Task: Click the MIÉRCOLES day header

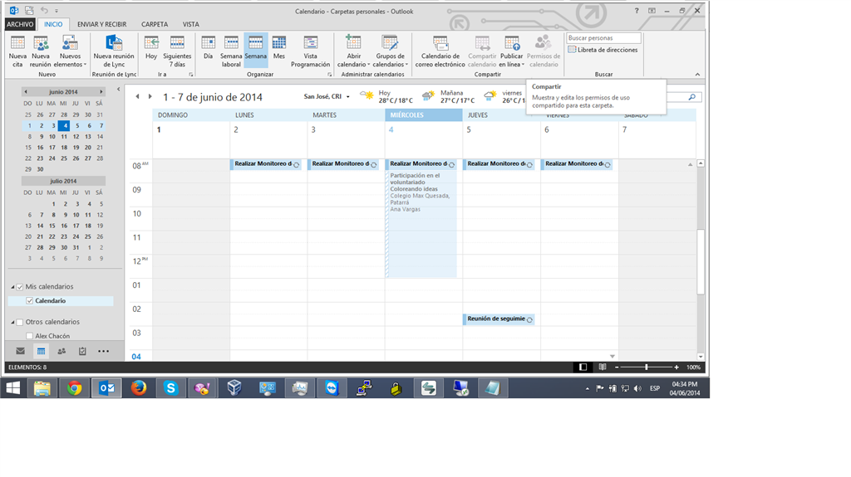Action: pyautogui.click(x=423, y=115)
